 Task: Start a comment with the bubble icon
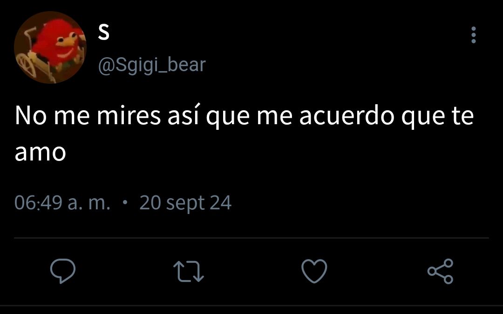pyautogui.click(x=63, y=271)
